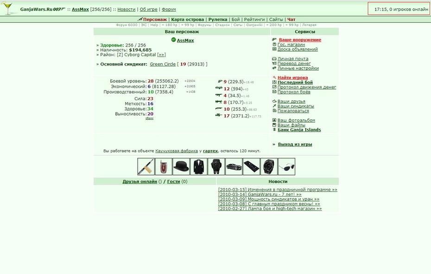The image size is (431, 274).
Task: Click the martini glass logo
Action: point(8,8)
